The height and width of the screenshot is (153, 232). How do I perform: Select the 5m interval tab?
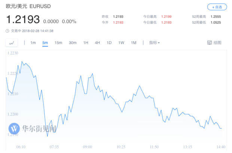click(x=45, y=43)
